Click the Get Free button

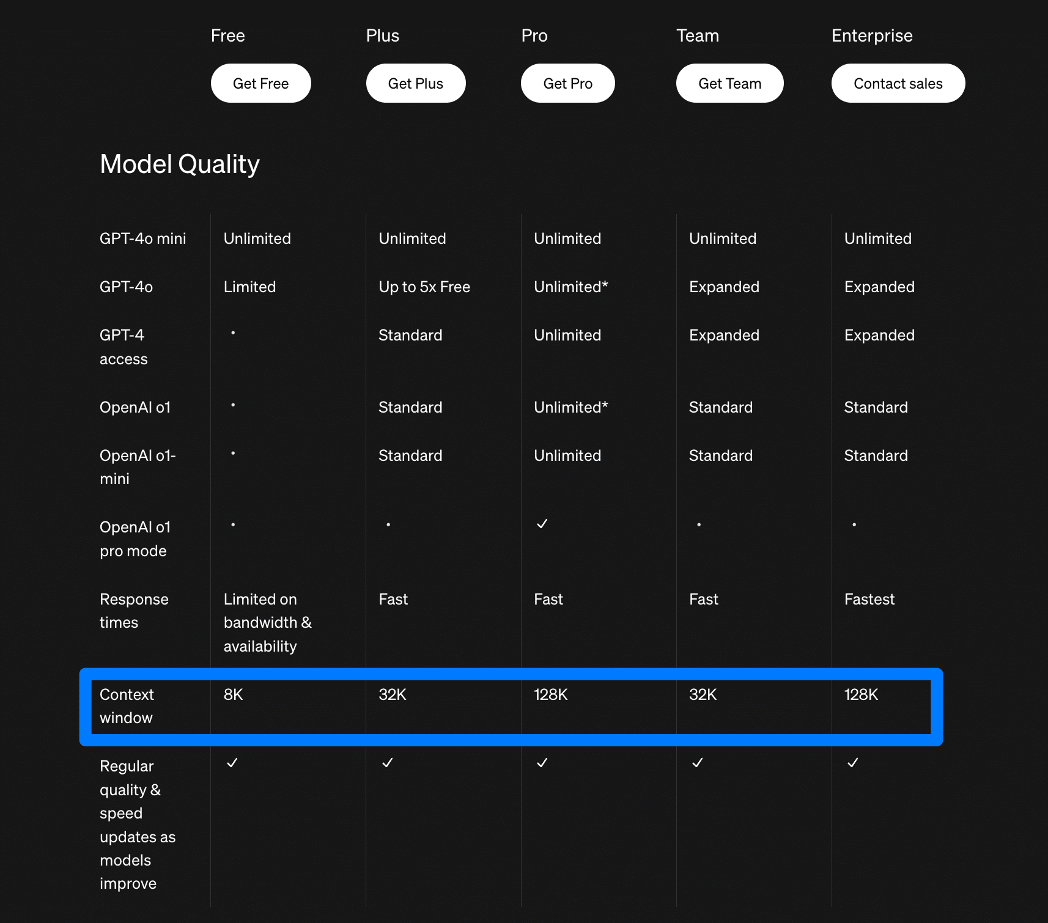pyautogui.click(x=260, y=83)
